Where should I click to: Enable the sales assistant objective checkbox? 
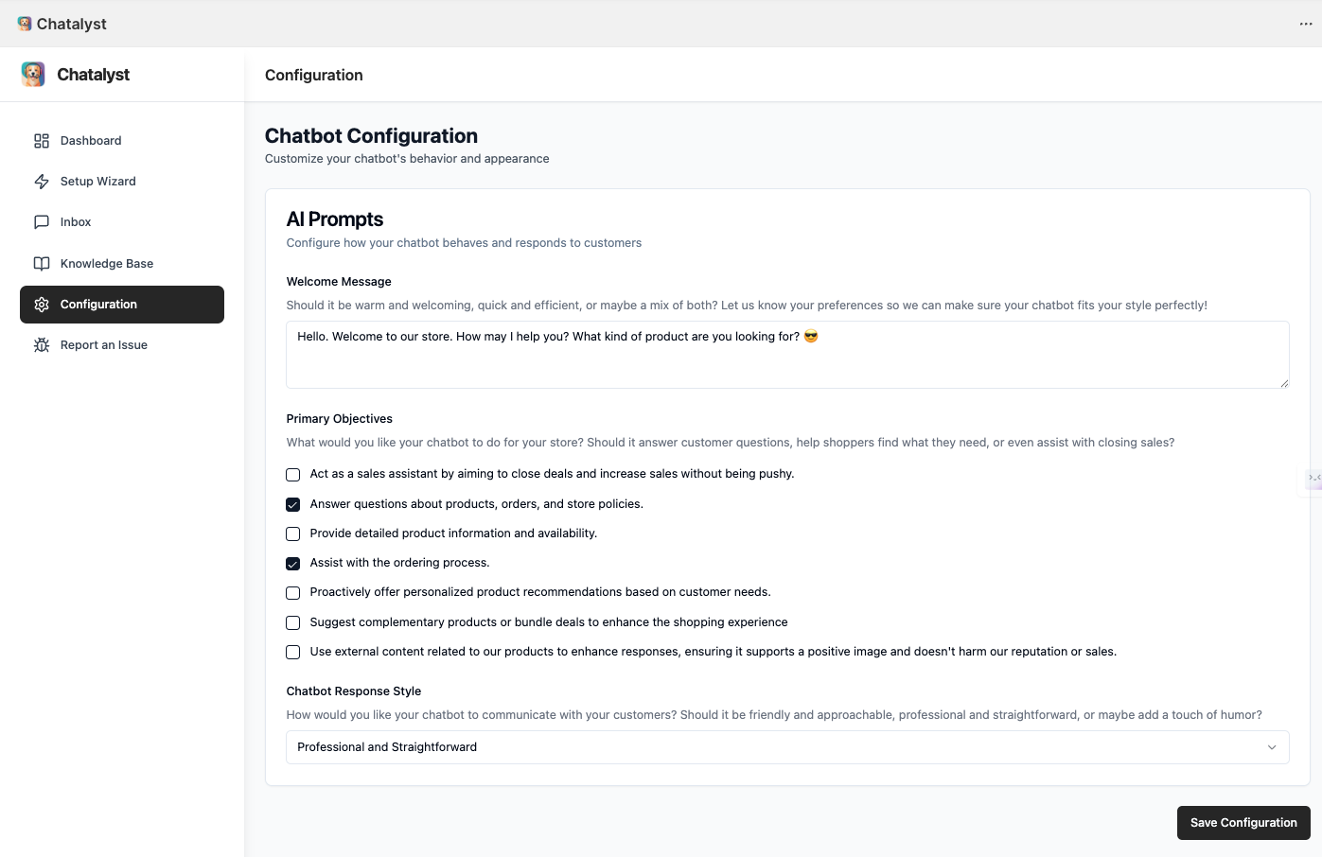[293, 475]
